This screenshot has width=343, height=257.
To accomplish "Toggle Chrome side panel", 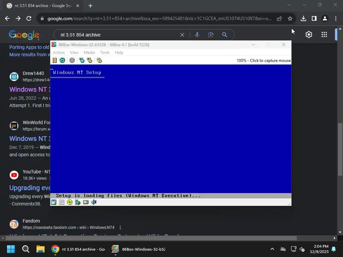I will (314, 19).
